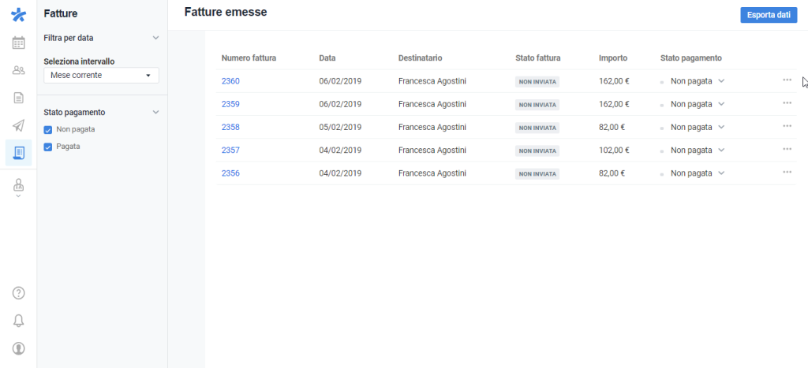The height and width of the screenshot is (368, 808).
Task: Open the Mese corrente interval dropdown
Action: tap(101, 76)
